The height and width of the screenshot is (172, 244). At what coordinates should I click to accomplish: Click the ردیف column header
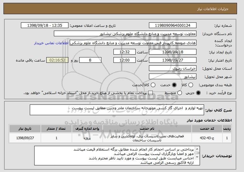227,129
